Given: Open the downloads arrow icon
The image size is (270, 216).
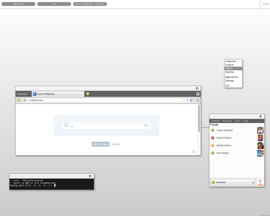Looking at the screenshot, I should coord(197,100).
